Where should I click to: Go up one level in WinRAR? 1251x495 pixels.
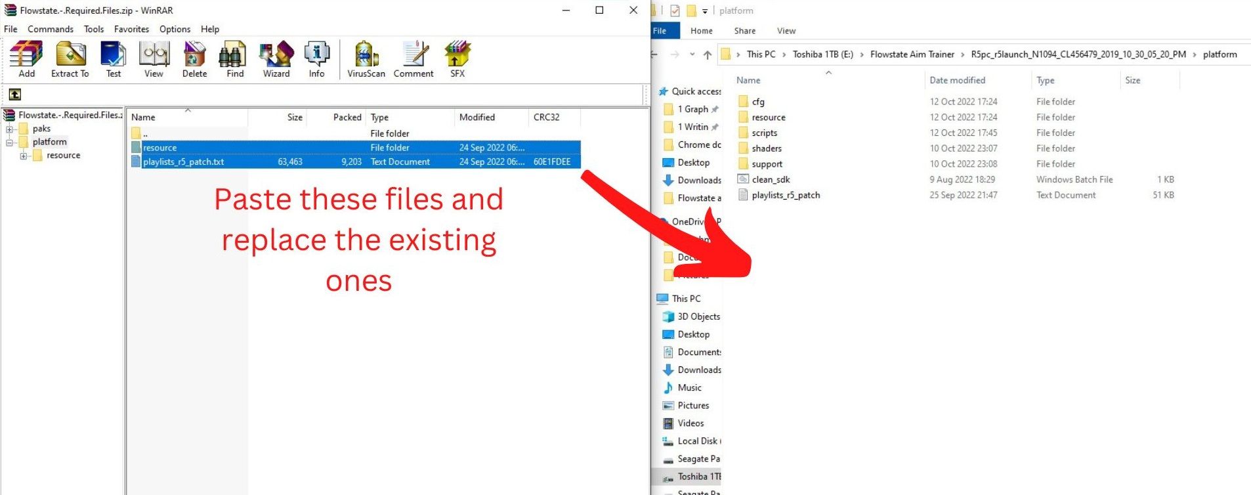click(14, 95)
